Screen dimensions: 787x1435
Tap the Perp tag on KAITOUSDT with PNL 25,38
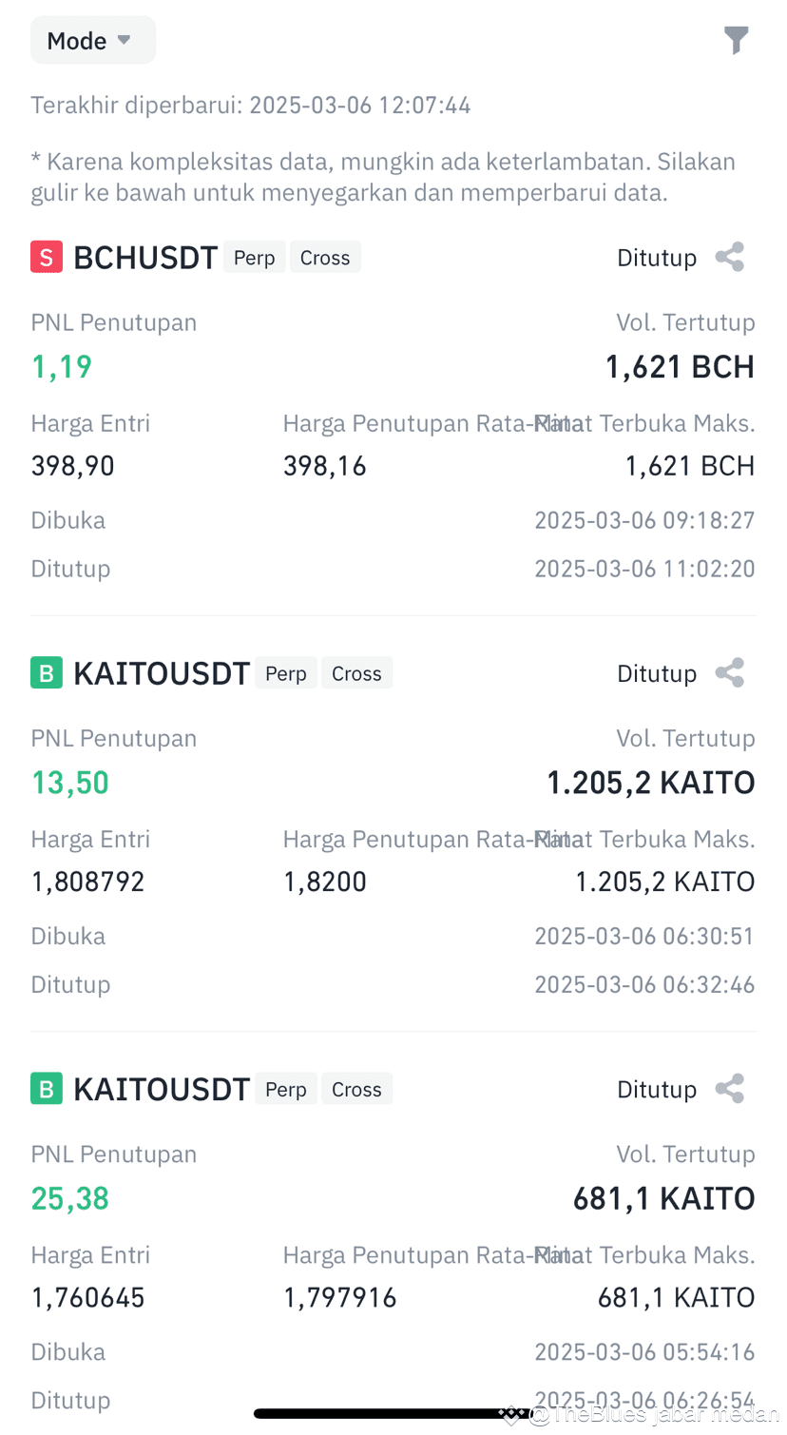pyautogui.click(x=286, y=1089)
